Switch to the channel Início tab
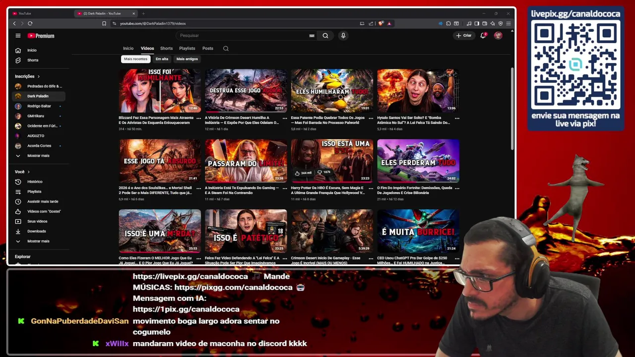The image size is (635, 357). pos(128,49)
